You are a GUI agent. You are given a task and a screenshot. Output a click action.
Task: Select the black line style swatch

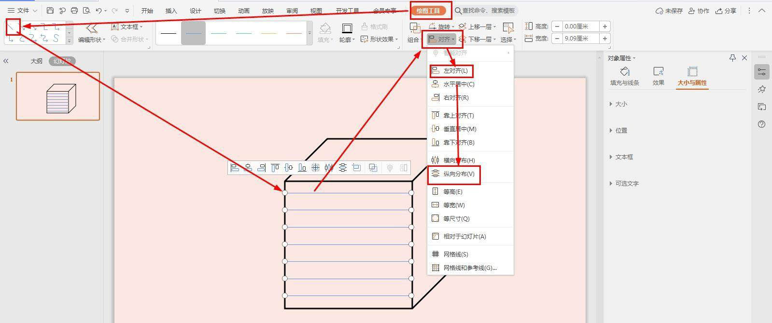point(168,33)
